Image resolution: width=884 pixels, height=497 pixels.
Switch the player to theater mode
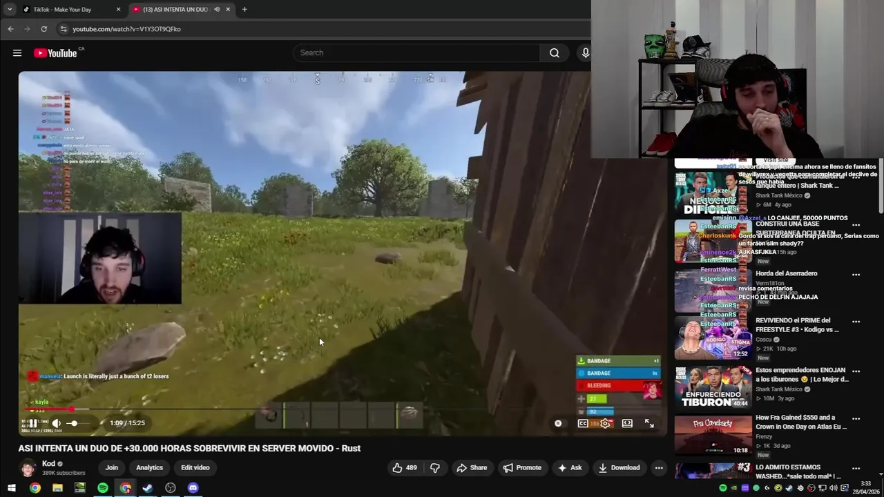click(627, 423)
